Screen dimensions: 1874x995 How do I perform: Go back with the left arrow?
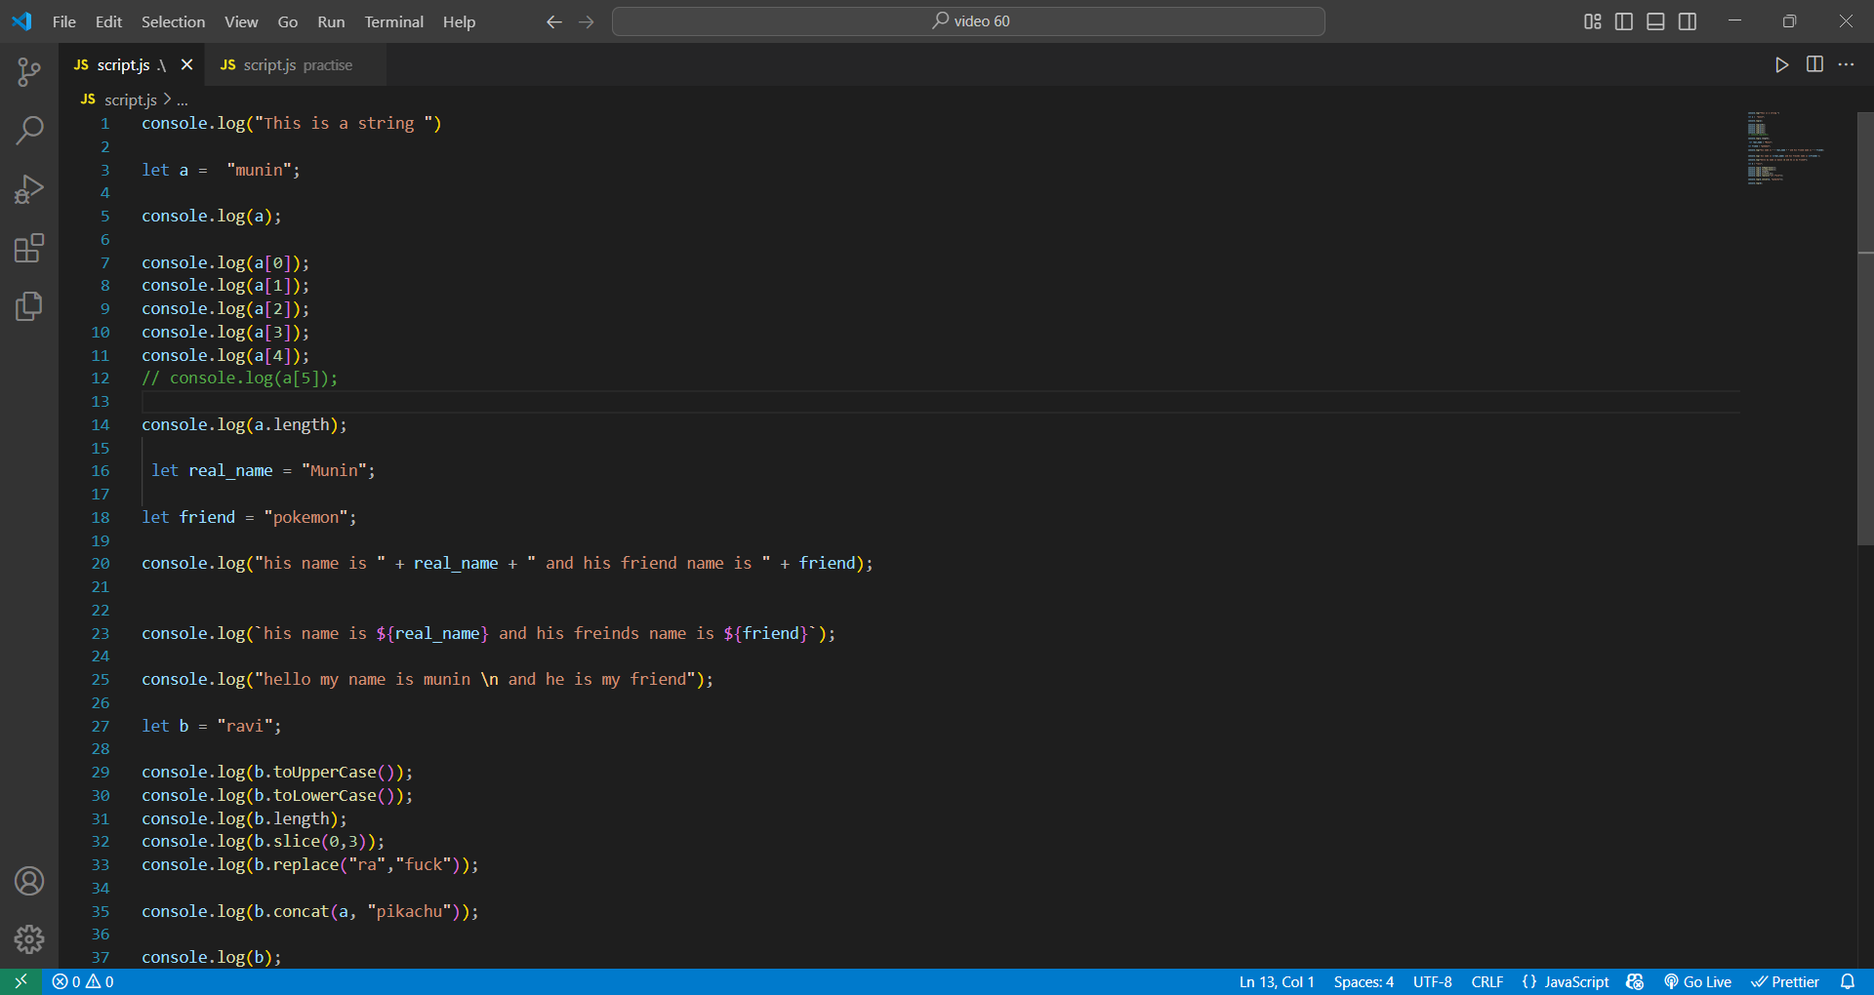click(x=554, y=21)
